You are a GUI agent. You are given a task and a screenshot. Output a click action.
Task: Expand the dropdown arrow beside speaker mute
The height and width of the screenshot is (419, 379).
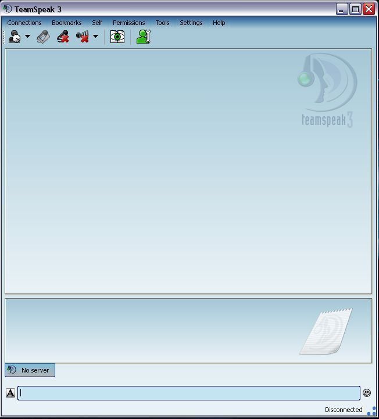pyautogui.click(x=95, y=37)
